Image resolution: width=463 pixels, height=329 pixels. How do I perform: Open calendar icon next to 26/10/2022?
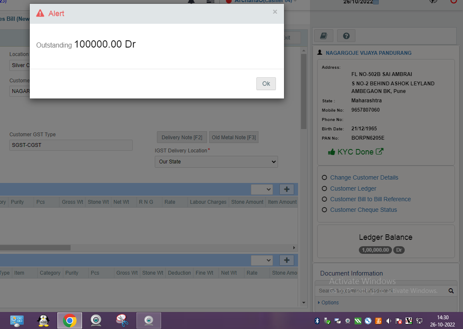(x=375, y=2)
